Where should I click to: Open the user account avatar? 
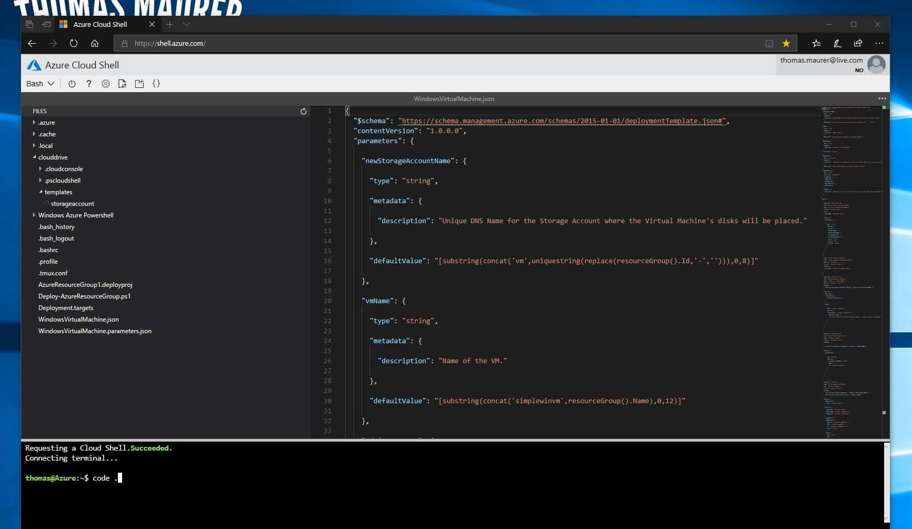click(x=876, y=65)
